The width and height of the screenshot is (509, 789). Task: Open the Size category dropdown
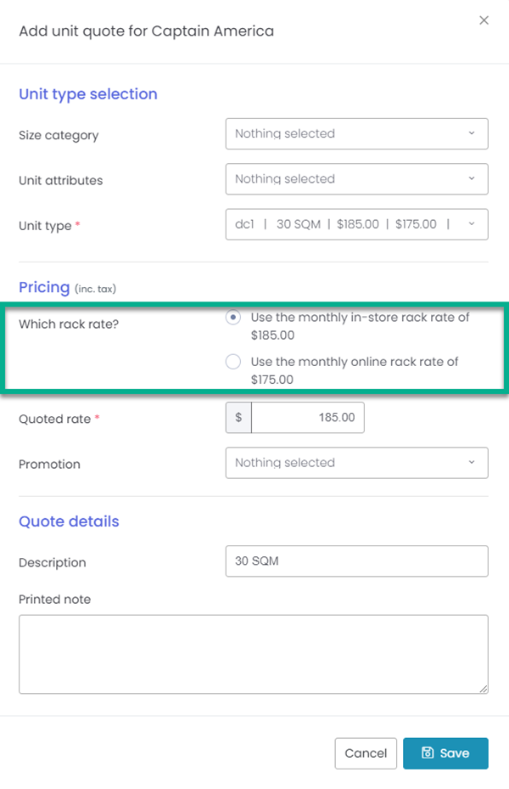356,133
